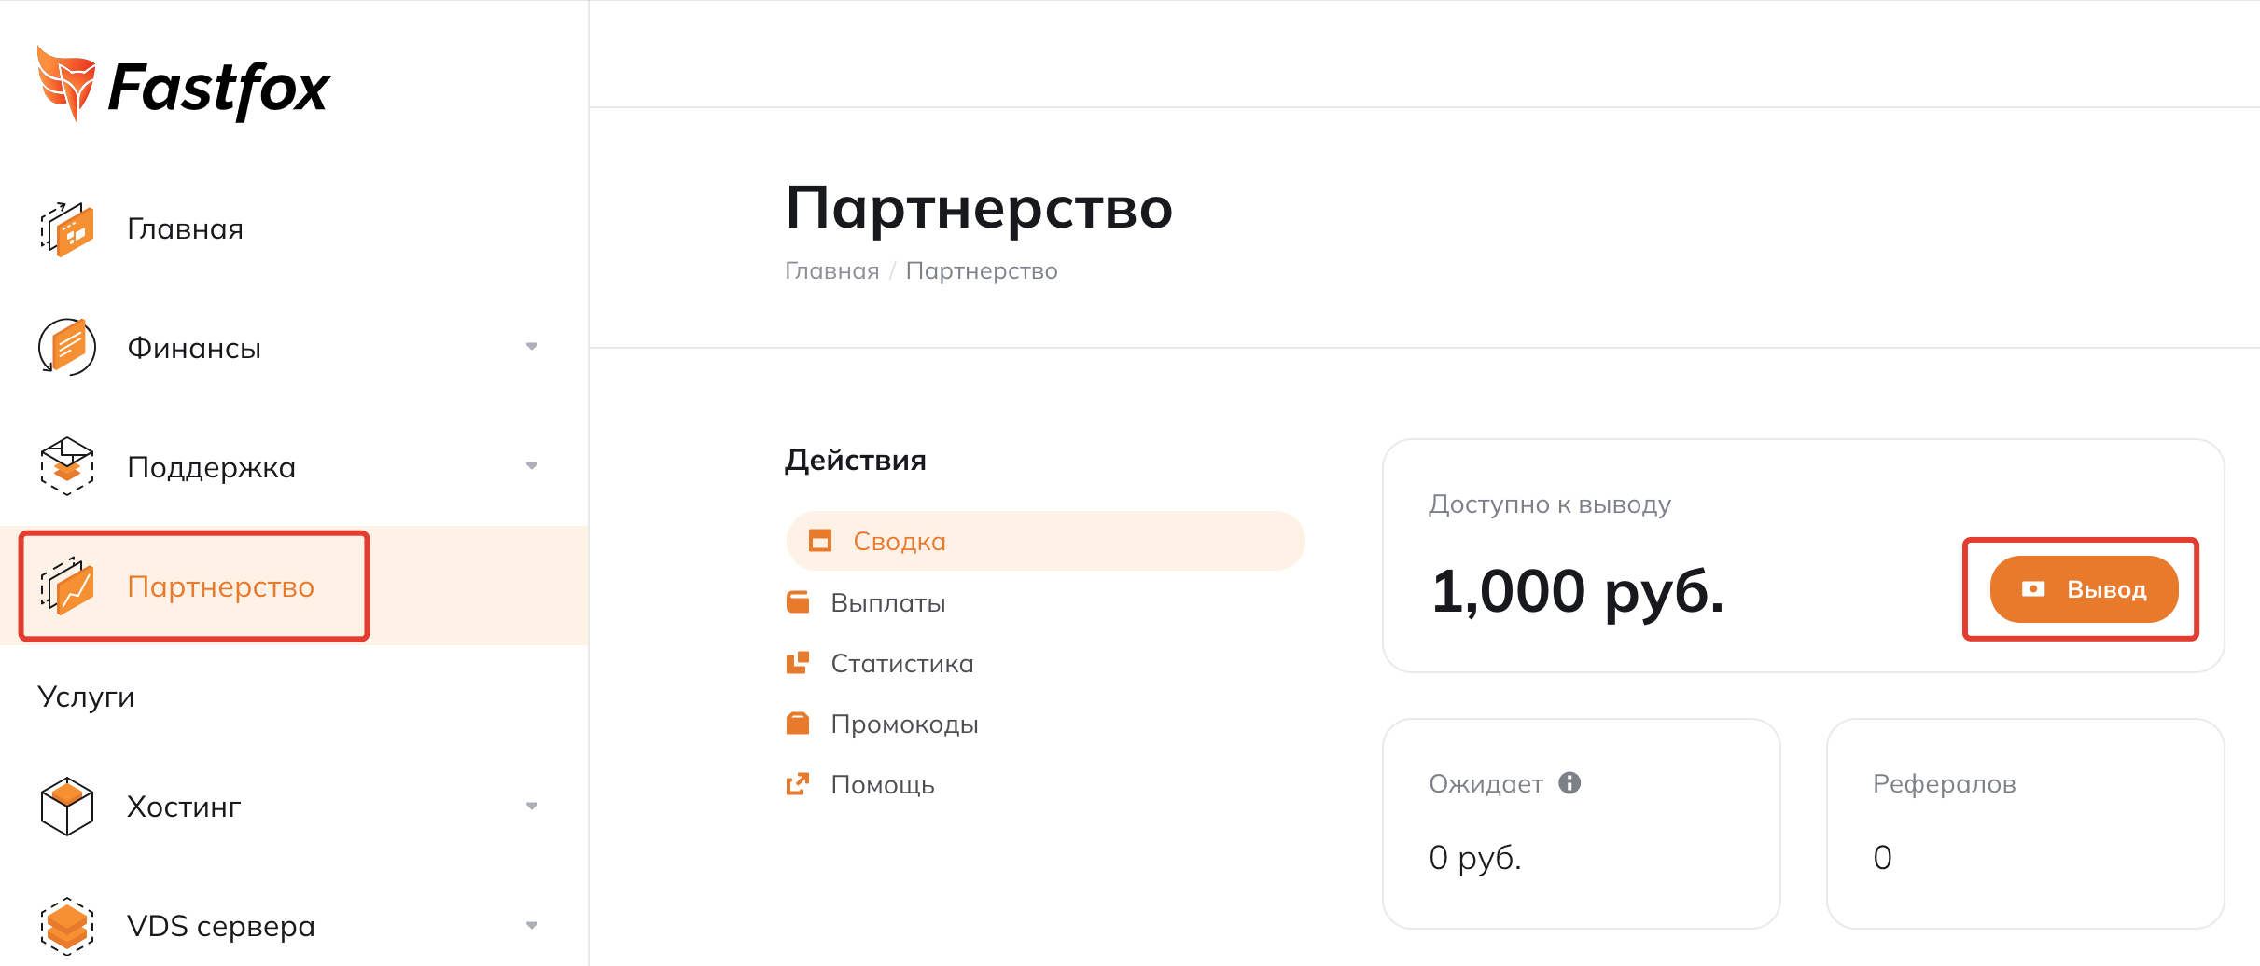The width and height of the screenshot is (2260, 966).
Task: Click the Помощь external link
Action: [882, 785]
